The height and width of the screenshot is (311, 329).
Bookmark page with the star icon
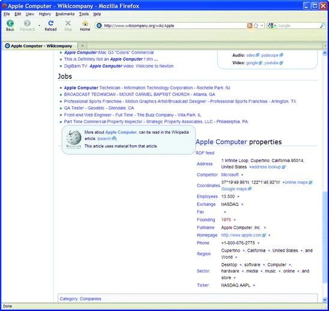pyautogui.click(x=256, y=26)
